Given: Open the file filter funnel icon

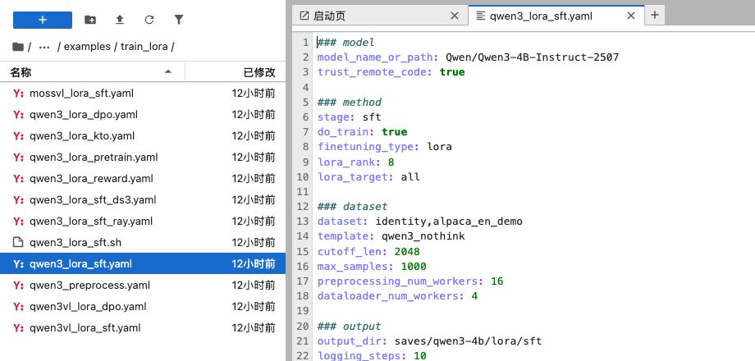Looking at the screenshot, I should click(x=179, y=20).
